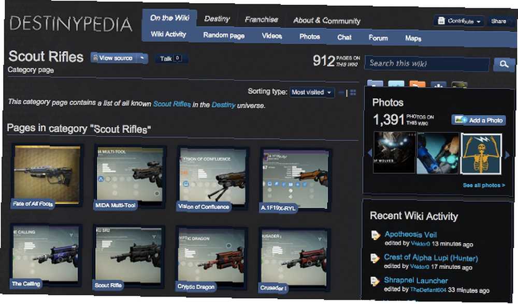The width and height of the screenshot is (518, 304).
Task: Open the On the Wiki tab
Action: [x=170, y=18]
